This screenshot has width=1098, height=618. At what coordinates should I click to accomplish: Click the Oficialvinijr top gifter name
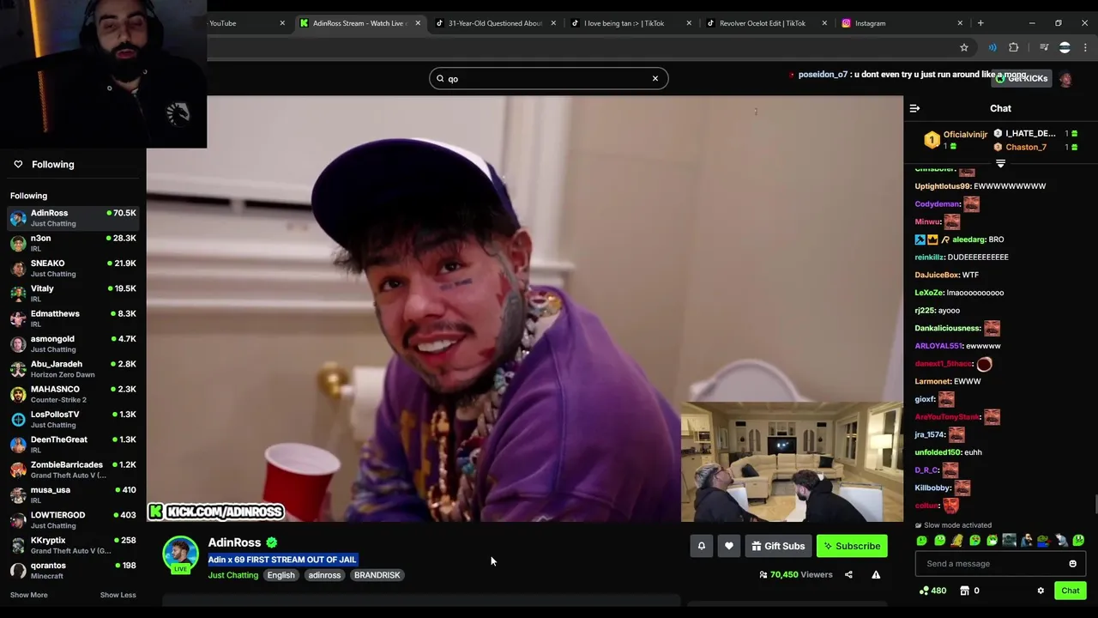click(965, 135)
